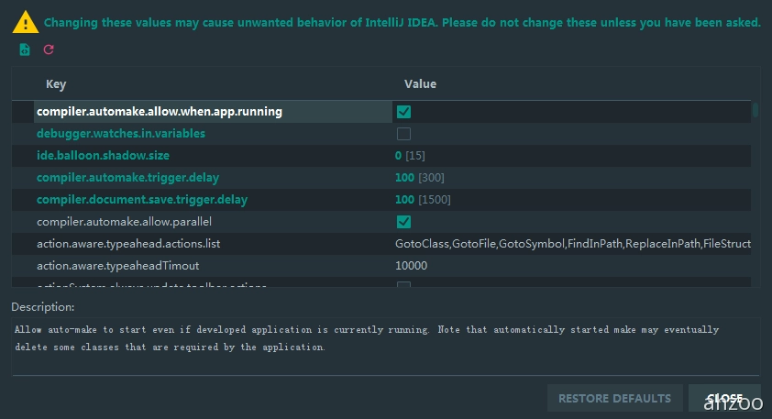
Task: Click the yellow warning triangle icon
Action: click(x=26, y=21)
